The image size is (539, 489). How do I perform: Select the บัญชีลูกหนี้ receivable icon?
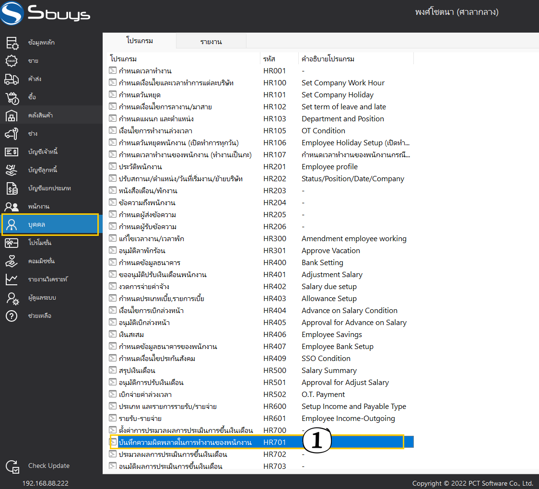click(x=12, y=170)
